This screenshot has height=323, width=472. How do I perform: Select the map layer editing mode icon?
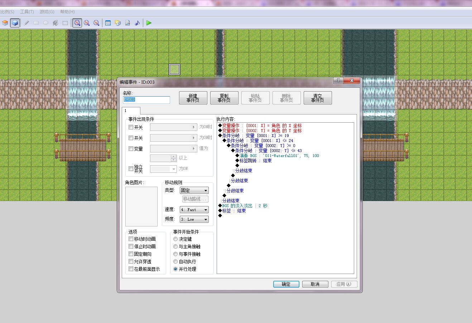click(x=5, y=23)
